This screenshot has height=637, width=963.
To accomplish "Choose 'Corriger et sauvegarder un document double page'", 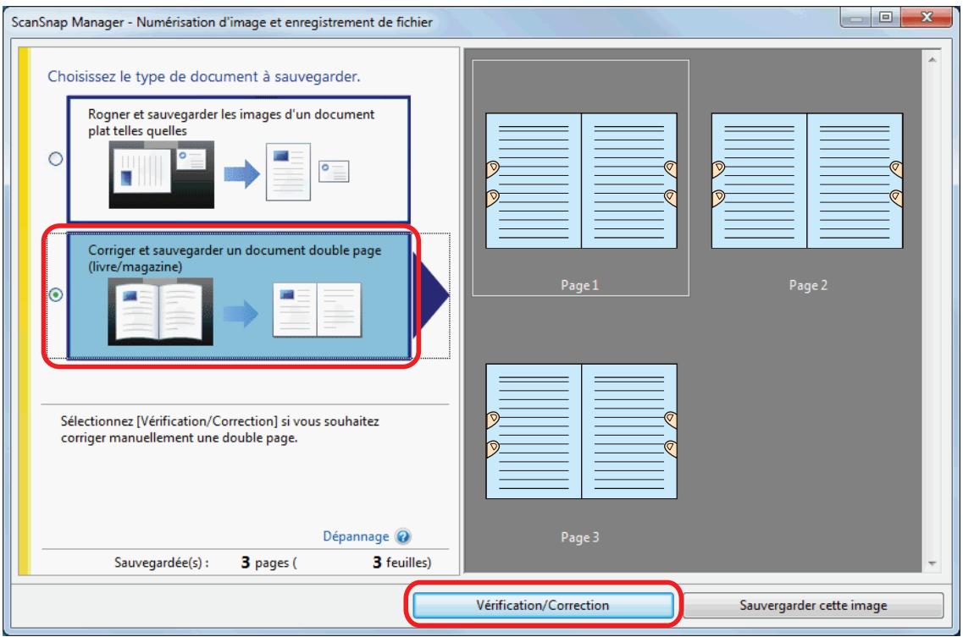I will click(235, 258).
